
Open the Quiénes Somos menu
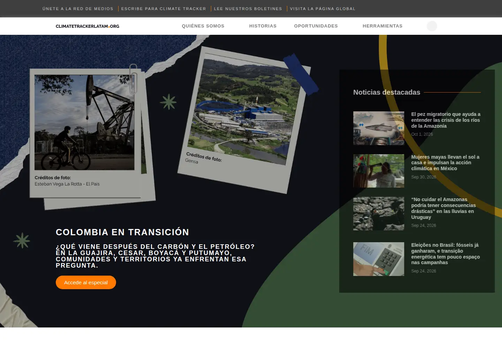pyautogui.click(x=203, y=26)
